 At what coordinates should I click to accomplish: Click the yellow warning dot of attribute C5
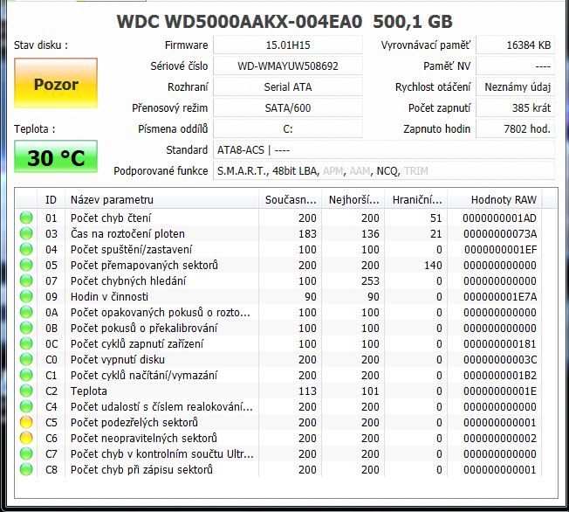[26, 422]
